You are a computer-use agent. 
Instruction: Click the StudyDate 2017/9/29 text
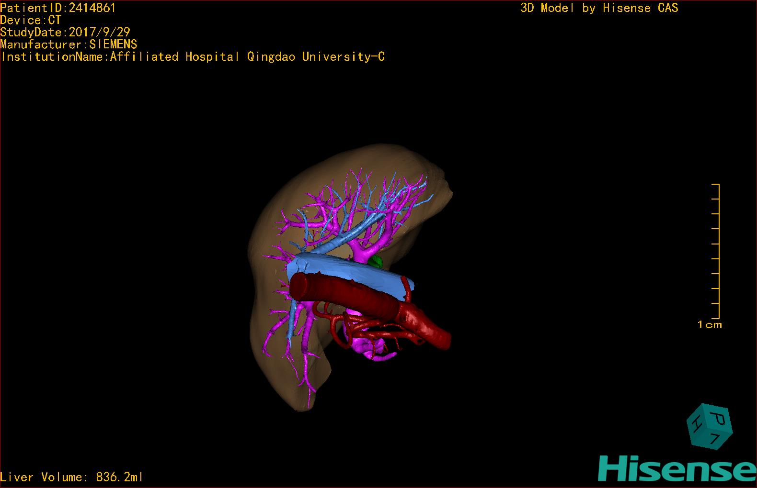[65, 32]
